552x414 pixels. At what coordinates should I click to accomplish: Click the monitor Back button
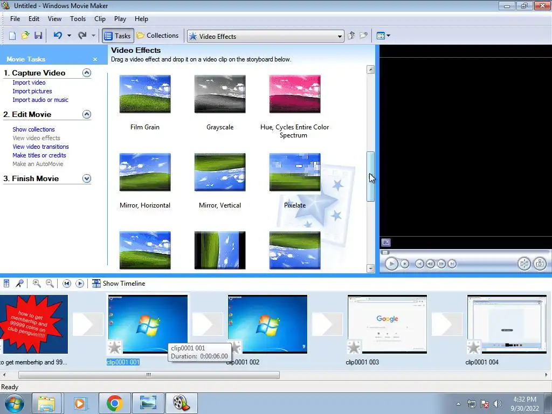pos(419,264)
